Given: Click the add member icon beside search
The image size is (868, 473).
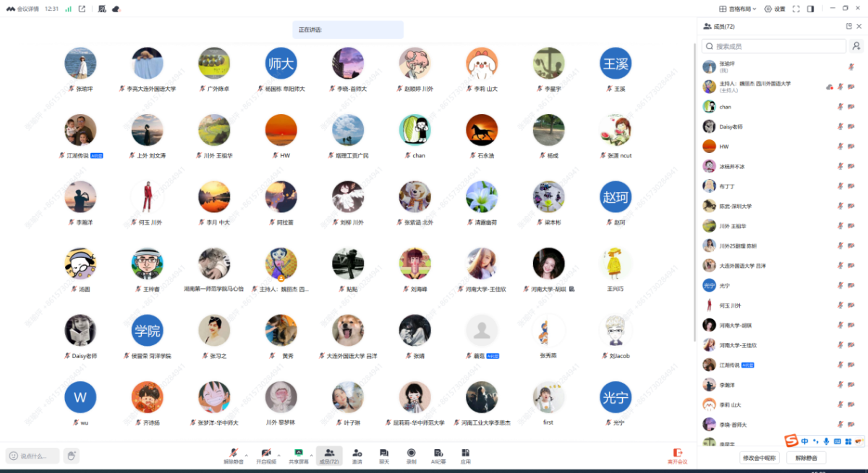Looking at the screenshot, I should [x=856, y=46].
